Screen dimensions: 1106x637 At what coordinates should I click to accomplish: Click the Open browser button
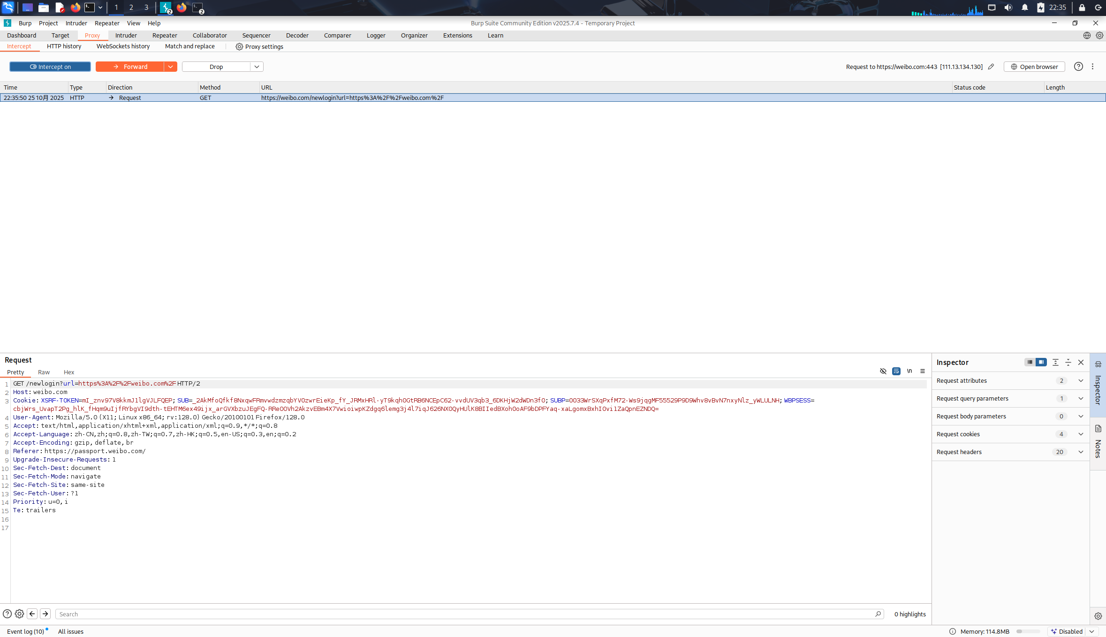(1034, 67)
